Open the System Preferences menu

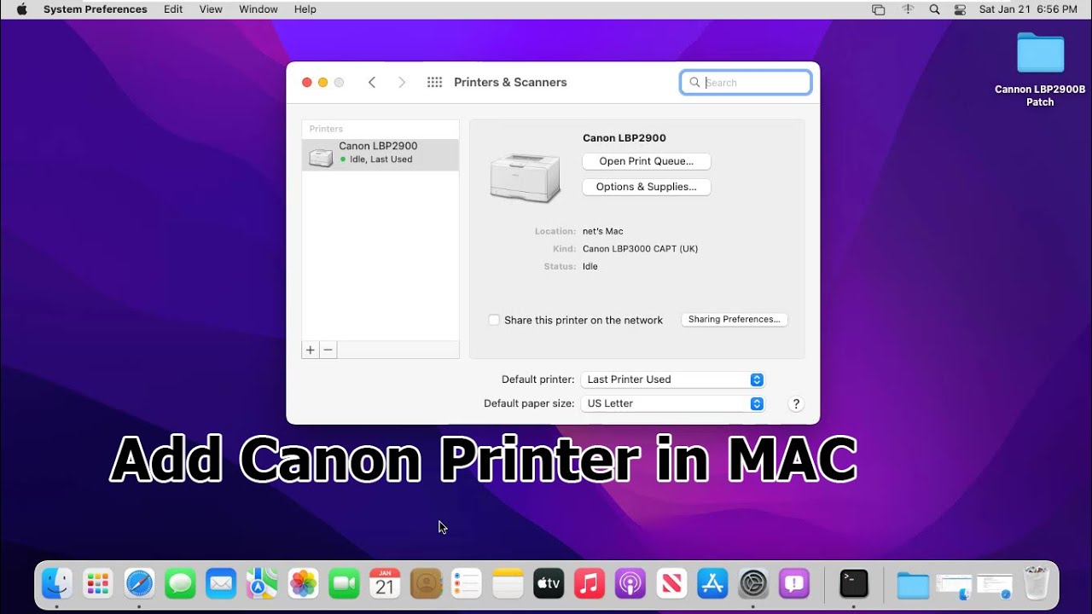(x=95, y=9)
